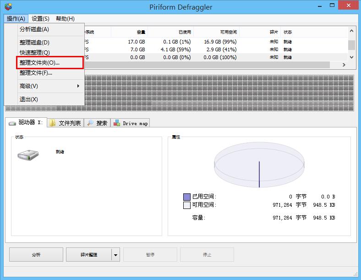Open the 设置(S) menu
Image resolution: width=361 pixels, height=280 pixels.
click(40, 19)
